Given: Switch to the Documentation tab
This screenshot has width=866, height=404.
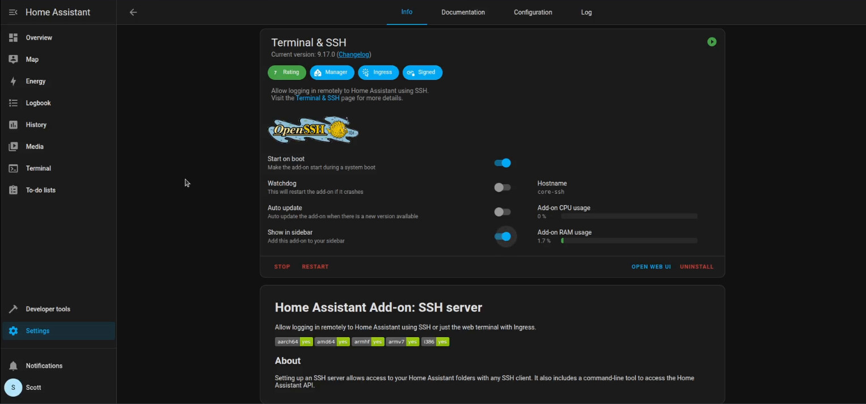Looking at the screenshot, I should click(463, 12).
